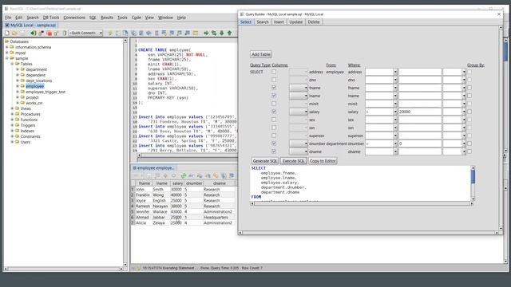Check the dno column checkbox
The width and height of the screenshot is (511, 287).
(x=274, y=80)
